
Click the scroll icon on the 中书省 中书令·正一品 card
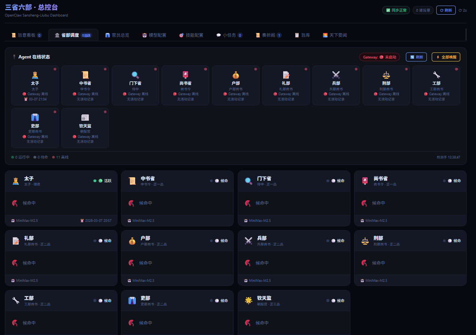pyautogui.click(x=132, y=181)
